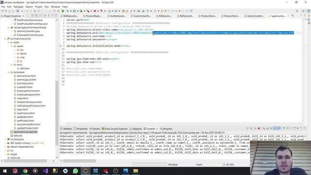
Task: Switch to the Markers view tab
Action: [x=66, y=129]
